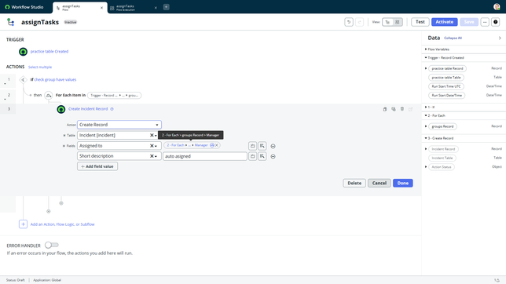
Task: Click the Select multiple link
Action: 40,67
